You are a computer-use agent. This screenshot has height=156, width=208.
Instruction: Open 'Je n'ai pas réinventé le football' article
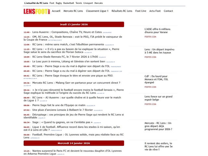(x=74, y=91)
